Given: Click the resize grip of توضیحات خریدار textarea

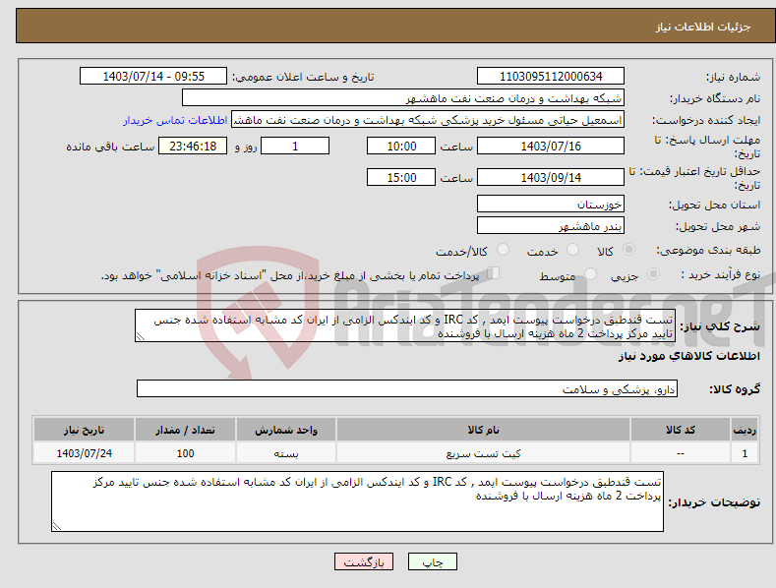Looking at the screenshot, I should pyautogui.click(x=57, y=526).
